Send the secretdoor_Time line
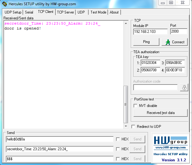Viewport: 192px width, 165px height. 138,149
